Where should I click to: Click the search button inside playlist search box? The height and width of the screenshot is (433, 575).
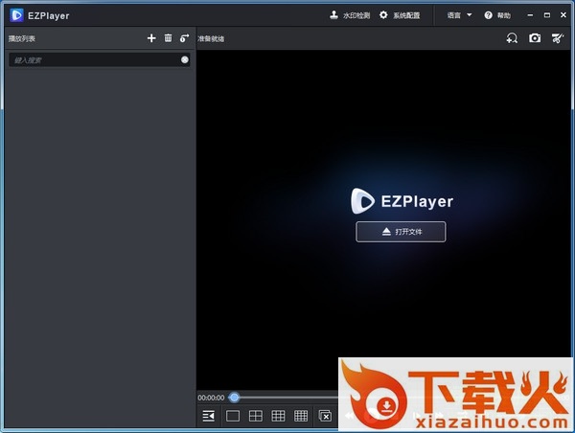184,59
